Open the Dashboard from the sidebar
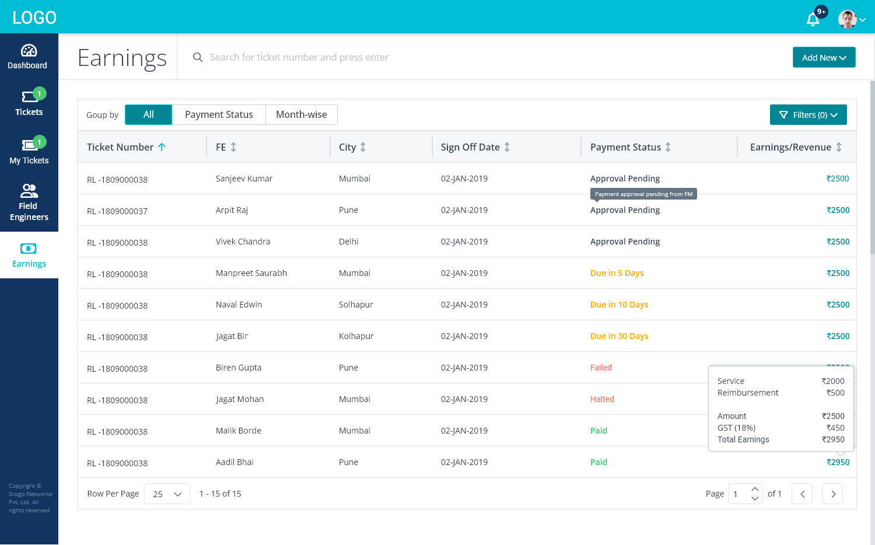875x545 pixels. pos(29,57)
